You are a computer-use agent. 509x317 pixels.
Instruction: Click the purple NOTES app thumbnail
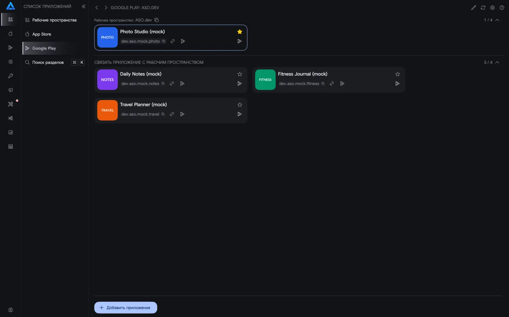(x=107, y=80)
